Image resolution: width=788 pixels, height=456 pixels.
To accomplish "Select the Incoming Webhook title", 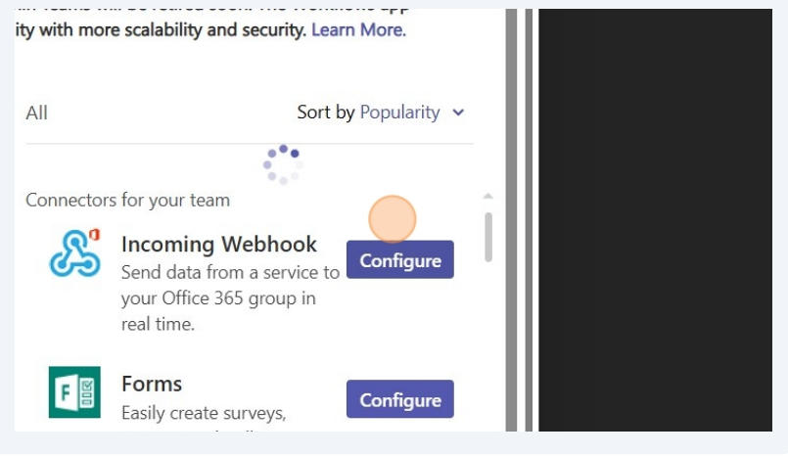I will click(218, 244).
